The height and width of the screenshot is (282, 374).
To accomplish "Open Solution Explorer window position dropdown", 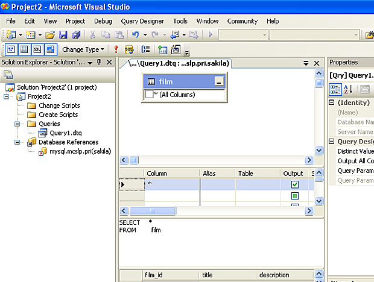I will 90,63.
